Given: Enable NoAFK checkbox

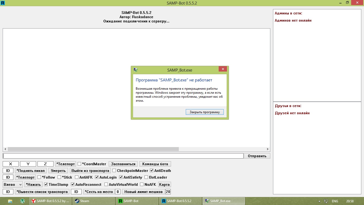Looking at the screenshot, I should (x=142, y=184).
